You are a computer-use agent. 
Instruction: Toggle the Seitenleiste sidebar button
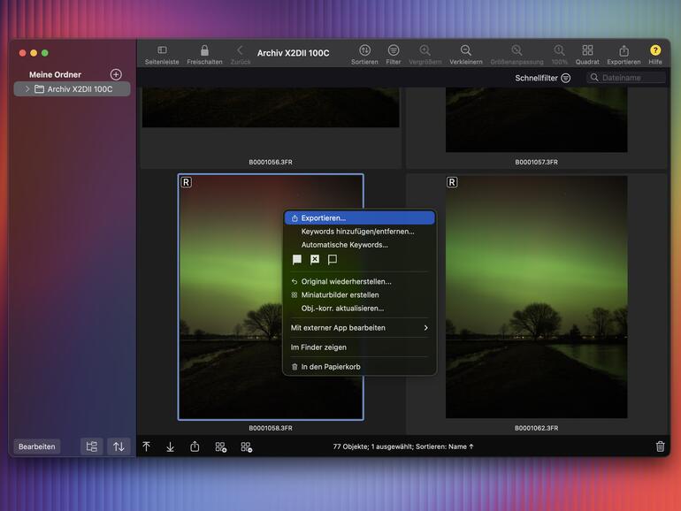pyautogui.click(x=162, y=50)
